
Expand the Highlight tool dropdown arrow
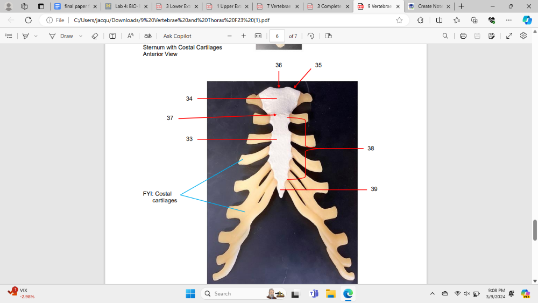click(x=36, y=36)
